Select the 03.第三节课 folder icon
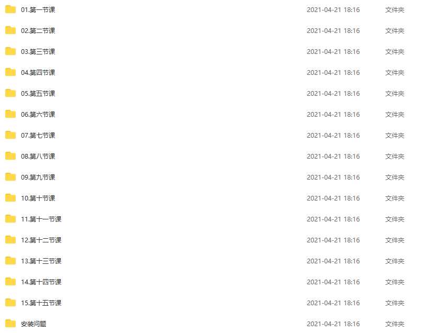This screenshot has width=421, height=333. pyautogui.click(x=10, y=51)
